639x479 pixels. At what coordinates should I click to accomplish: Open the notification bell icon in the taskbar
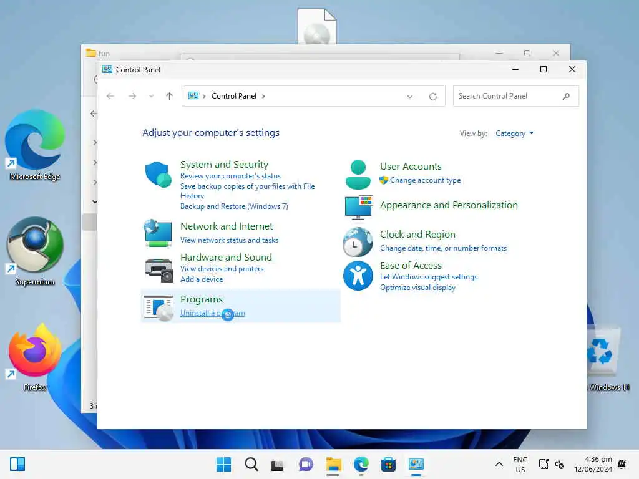[x=622, y=464]
